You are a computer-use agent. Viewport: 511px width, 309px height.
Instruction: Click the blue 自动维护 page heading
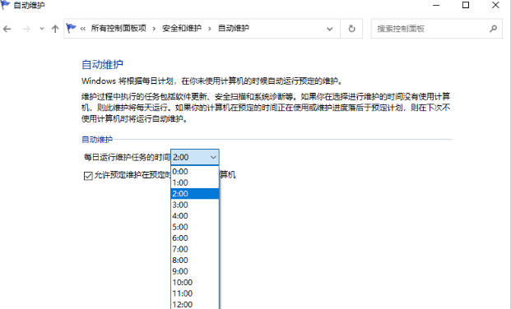click(102, 64)
